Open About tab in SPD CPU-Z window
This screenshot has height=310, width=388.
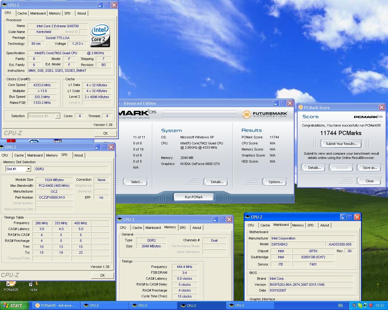[79, 155]
